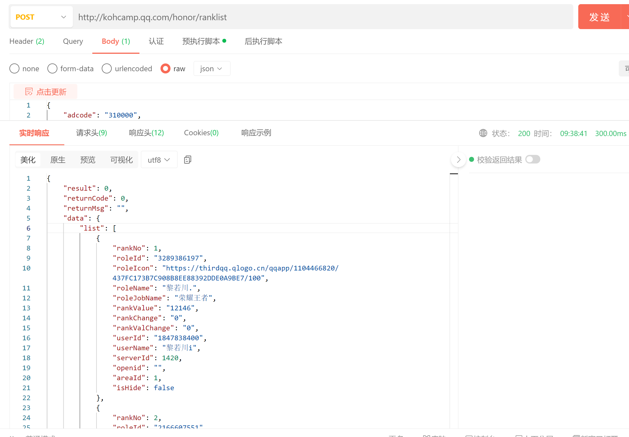Switch to the Header (2) tab

pos(27,41)
